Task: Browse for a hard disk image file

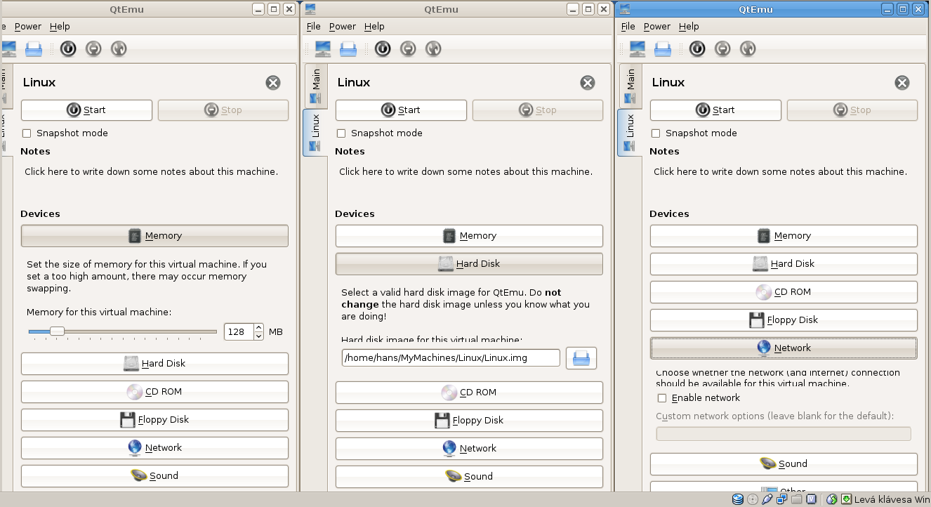Action: (x=581, y=358)
